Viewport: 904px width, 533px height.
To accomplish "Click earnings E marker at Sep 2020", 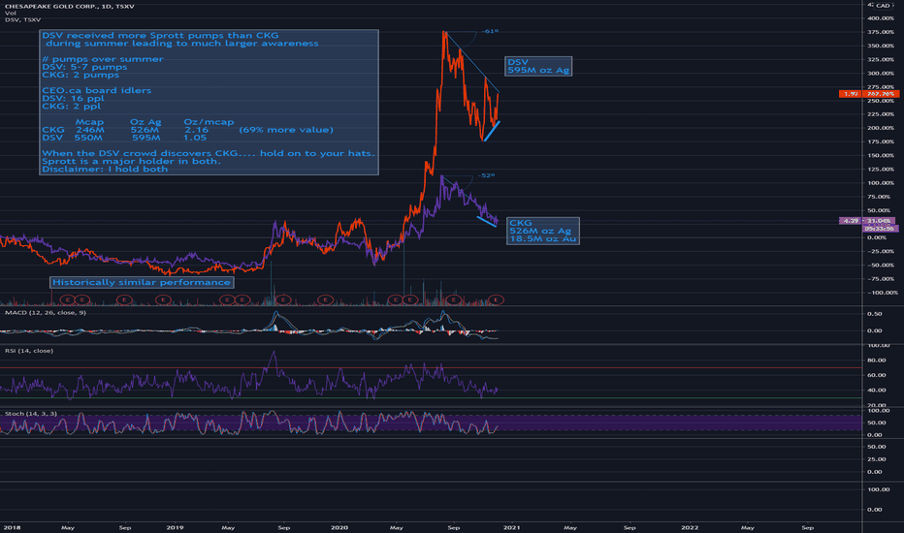I will 454,299.
